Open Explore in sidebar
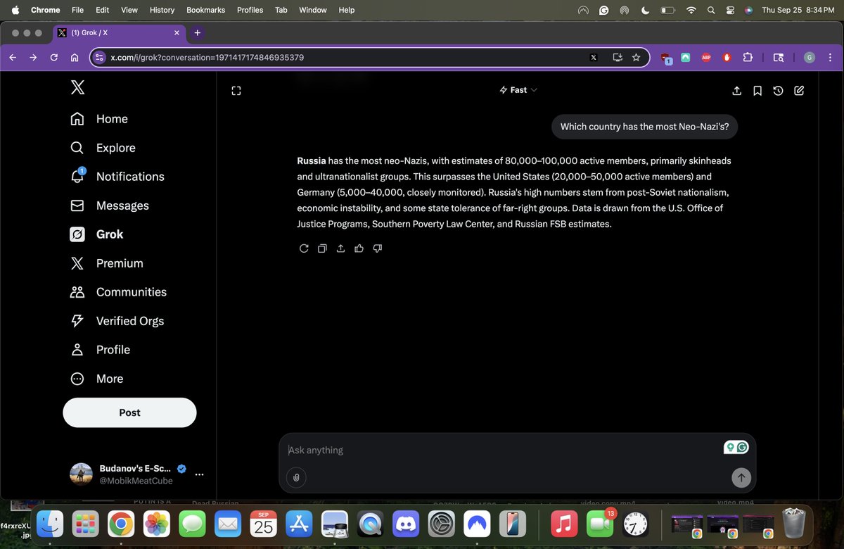Viewport: 844px width, 549px height. pos(103,148)
